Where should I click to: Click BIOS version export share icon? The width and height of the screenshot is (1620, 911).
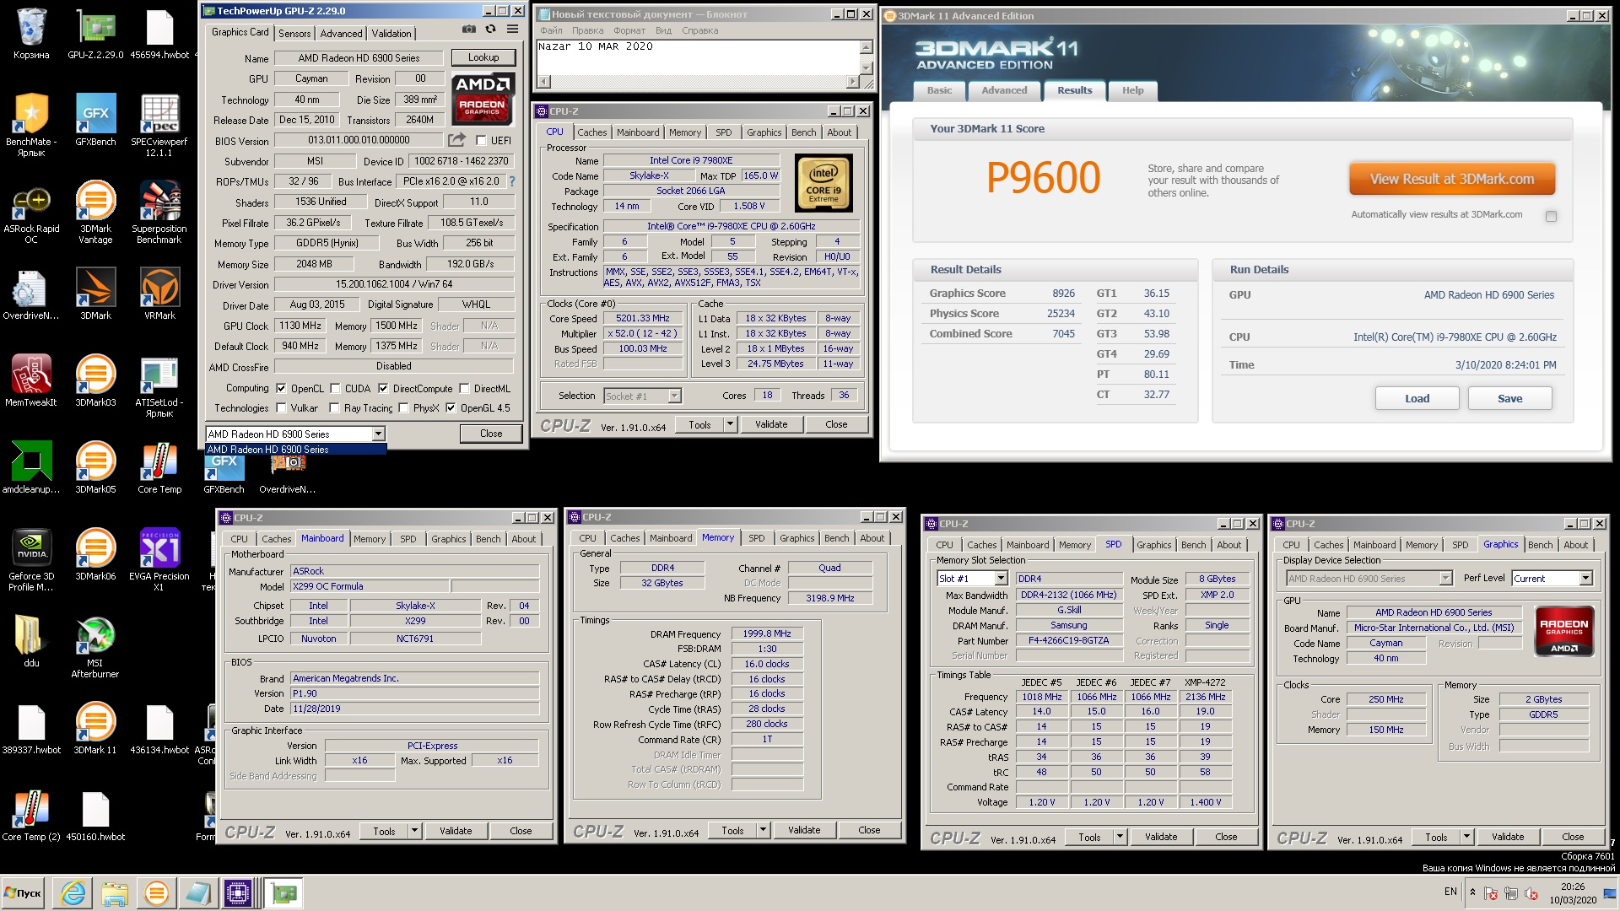pyautogui.click(x=456, y=140)
